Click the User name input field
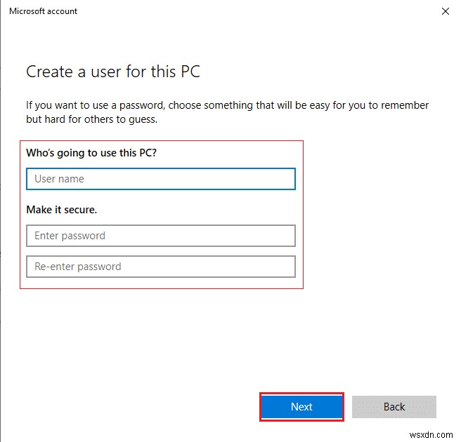Image resolution: width=461 pixels, height=442 pixels. (160, 179)
